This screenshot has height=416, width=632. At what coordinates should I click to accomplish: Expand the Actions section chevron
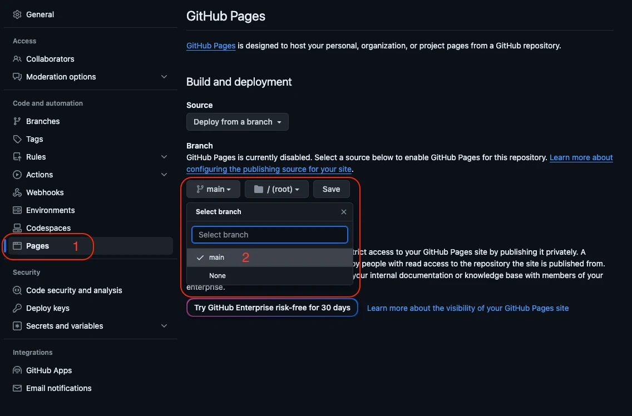tap(164, 175)
